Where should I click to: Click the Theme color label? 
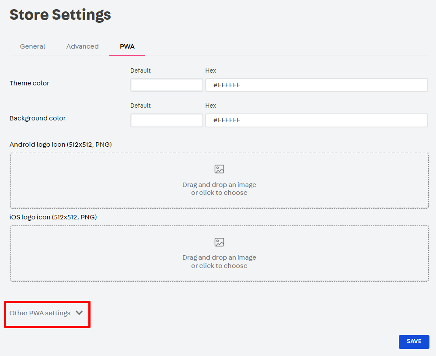(x=29, y=83)
